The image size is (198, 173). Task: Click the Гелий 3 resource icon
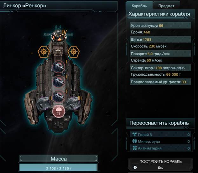(x=135, y=134)
